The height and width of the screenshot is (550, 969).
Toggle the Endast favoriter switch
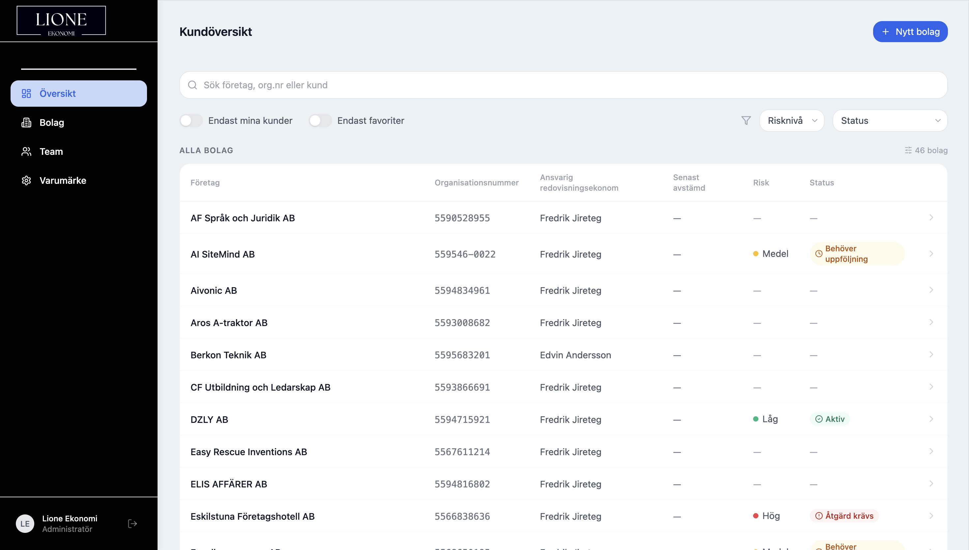(x=320, y=121)
